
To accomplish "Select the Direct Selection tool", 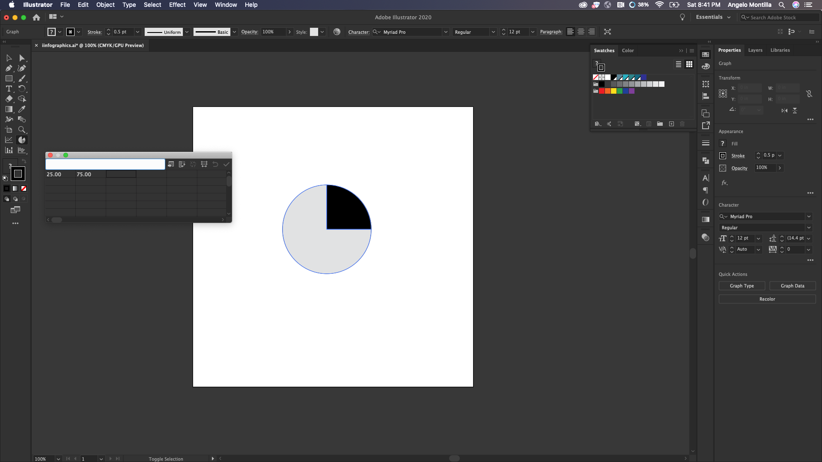I will click(x=22, y=58).
